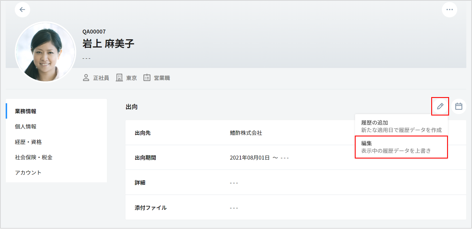The height and width of the screenshot is (229, 472).
Task: Click the building icon beside 東京
Action: click(119, 78)
